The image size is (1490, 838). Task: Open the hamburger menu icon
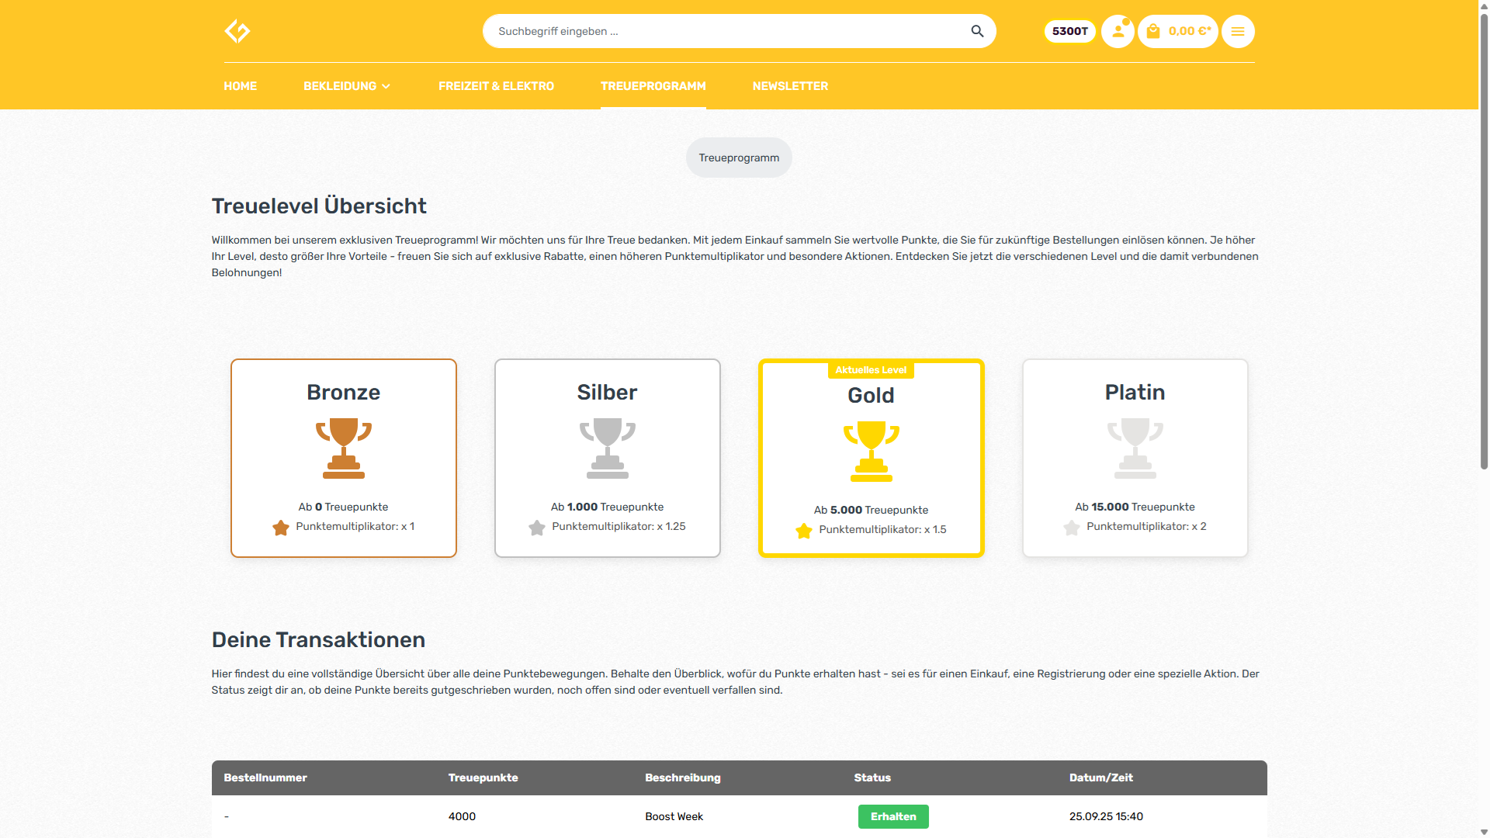tap(1238, 31)
